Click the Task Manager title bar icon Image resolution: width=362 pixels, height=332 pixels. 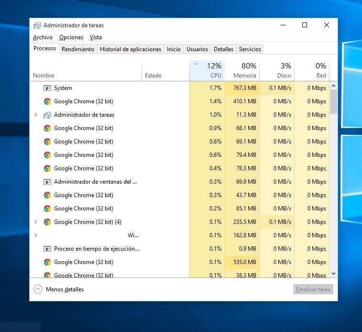37,25
